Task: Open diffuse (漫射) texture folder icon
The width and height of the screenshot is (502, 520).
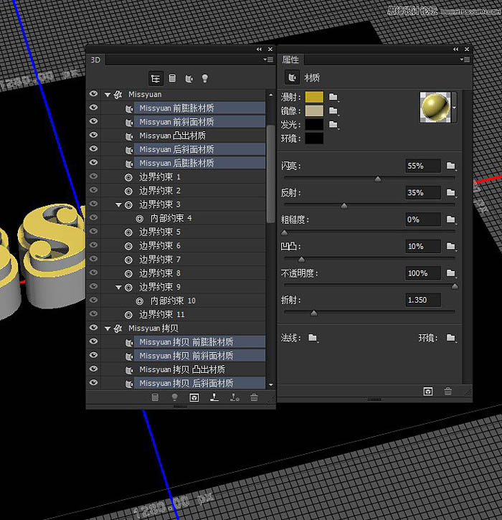Action: coord(333,97)
